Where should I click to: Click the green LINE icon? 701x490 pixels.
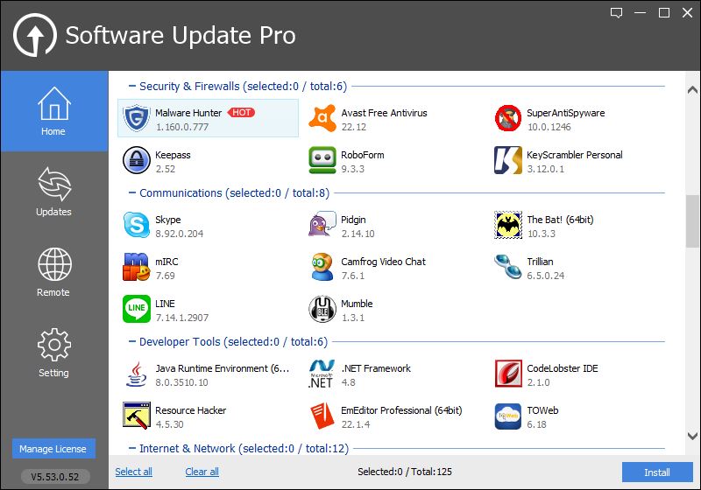(x=137, y=309)
